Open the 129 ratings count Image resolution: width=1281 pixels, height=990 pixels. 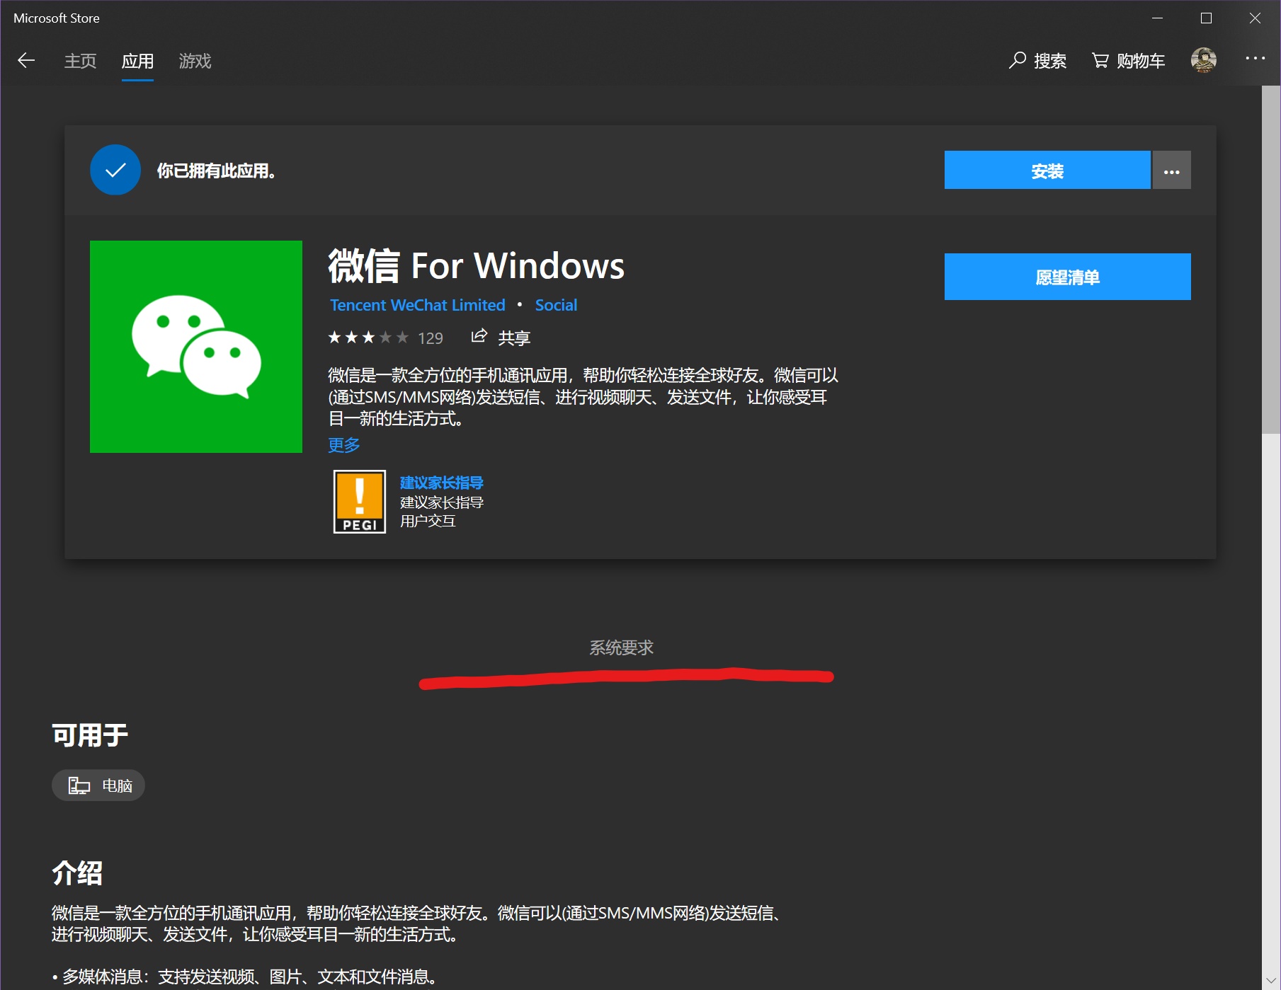click(431, 338)
